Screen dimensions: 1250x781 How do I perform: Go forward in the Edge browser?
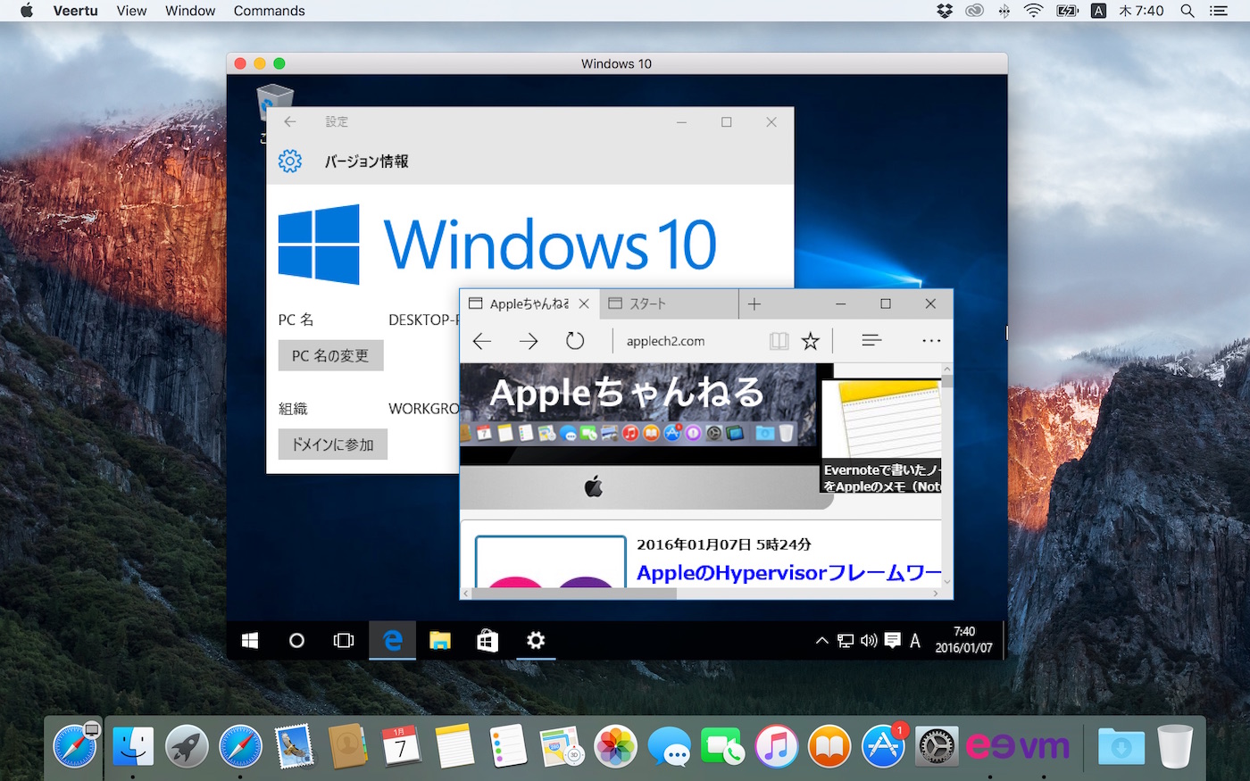tap(529, 341)
